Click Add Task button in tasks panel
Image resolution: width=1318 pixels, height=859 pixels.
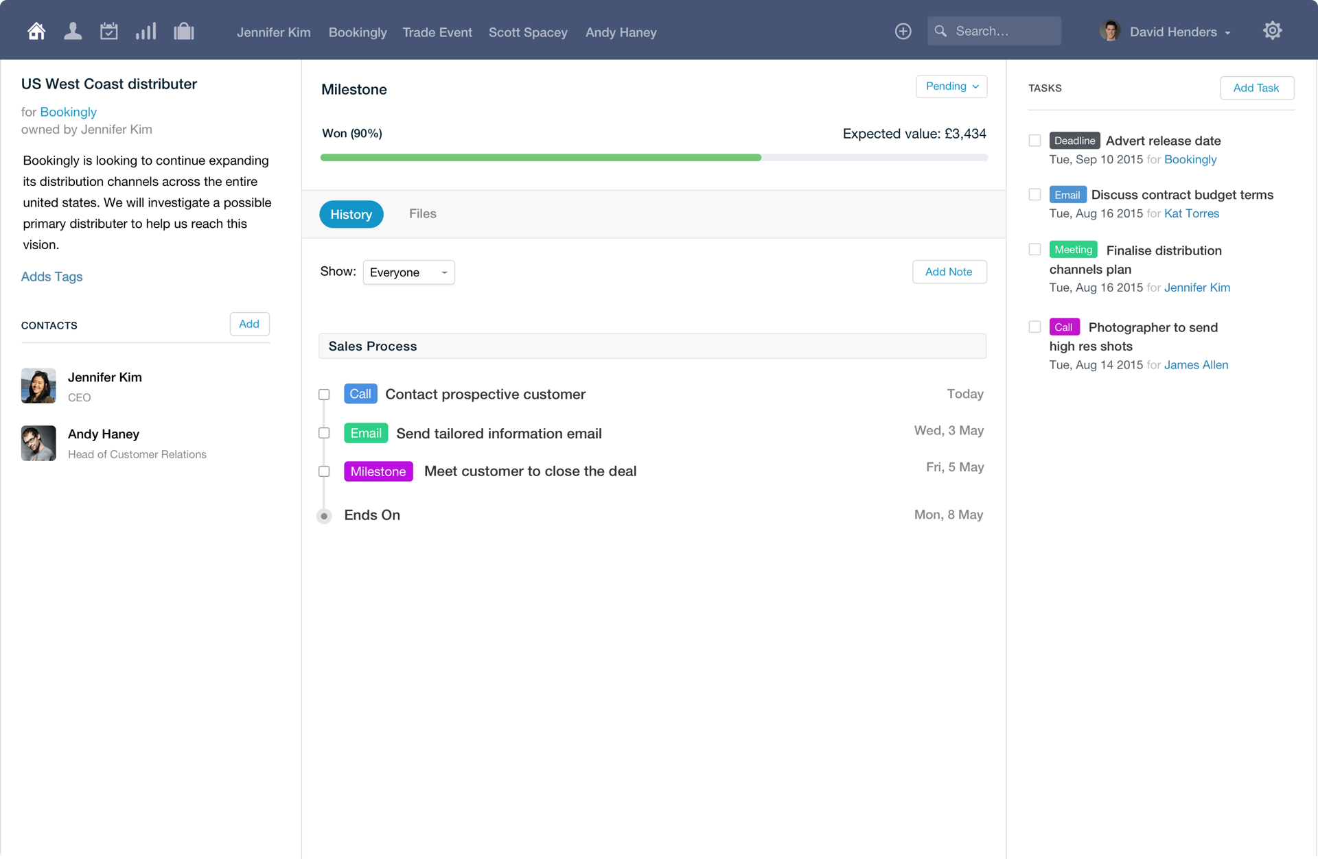pyautogui.click(x=1256, y=87)
